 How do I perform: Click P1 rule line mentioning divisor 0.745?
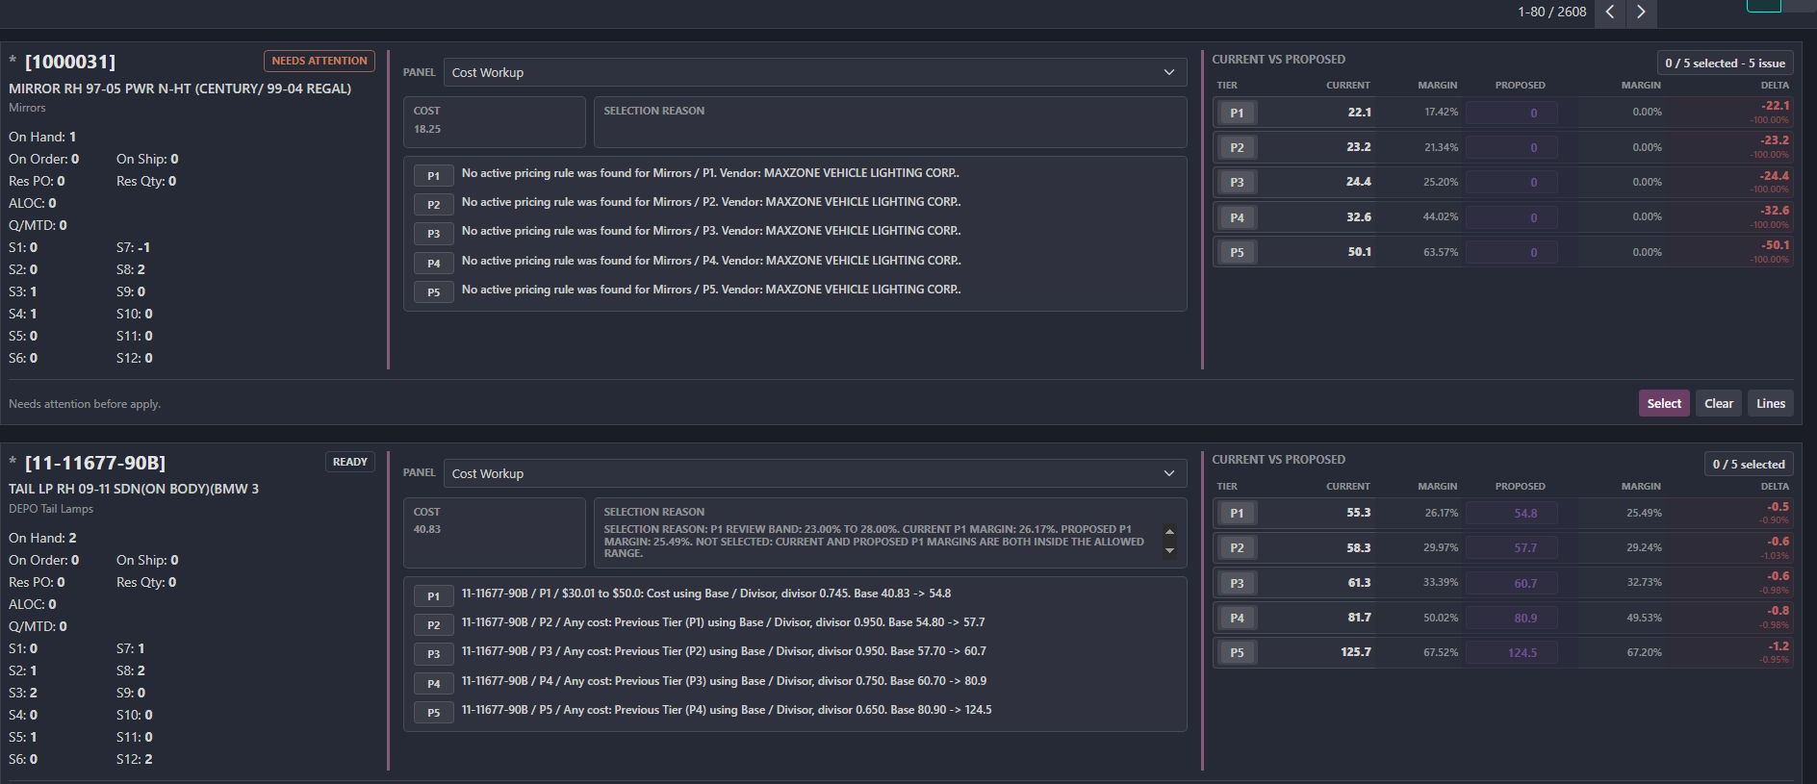[x=706, y=594]
